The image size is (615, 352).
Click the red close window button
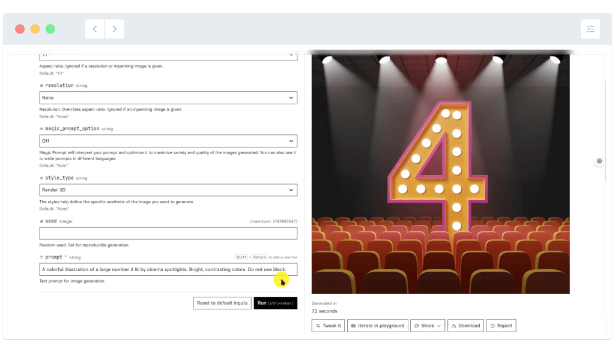(x=20, y=29)
